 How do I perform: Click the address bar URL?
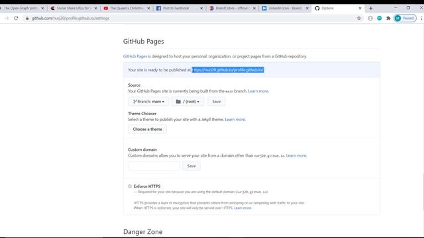[x=70, y=19]
